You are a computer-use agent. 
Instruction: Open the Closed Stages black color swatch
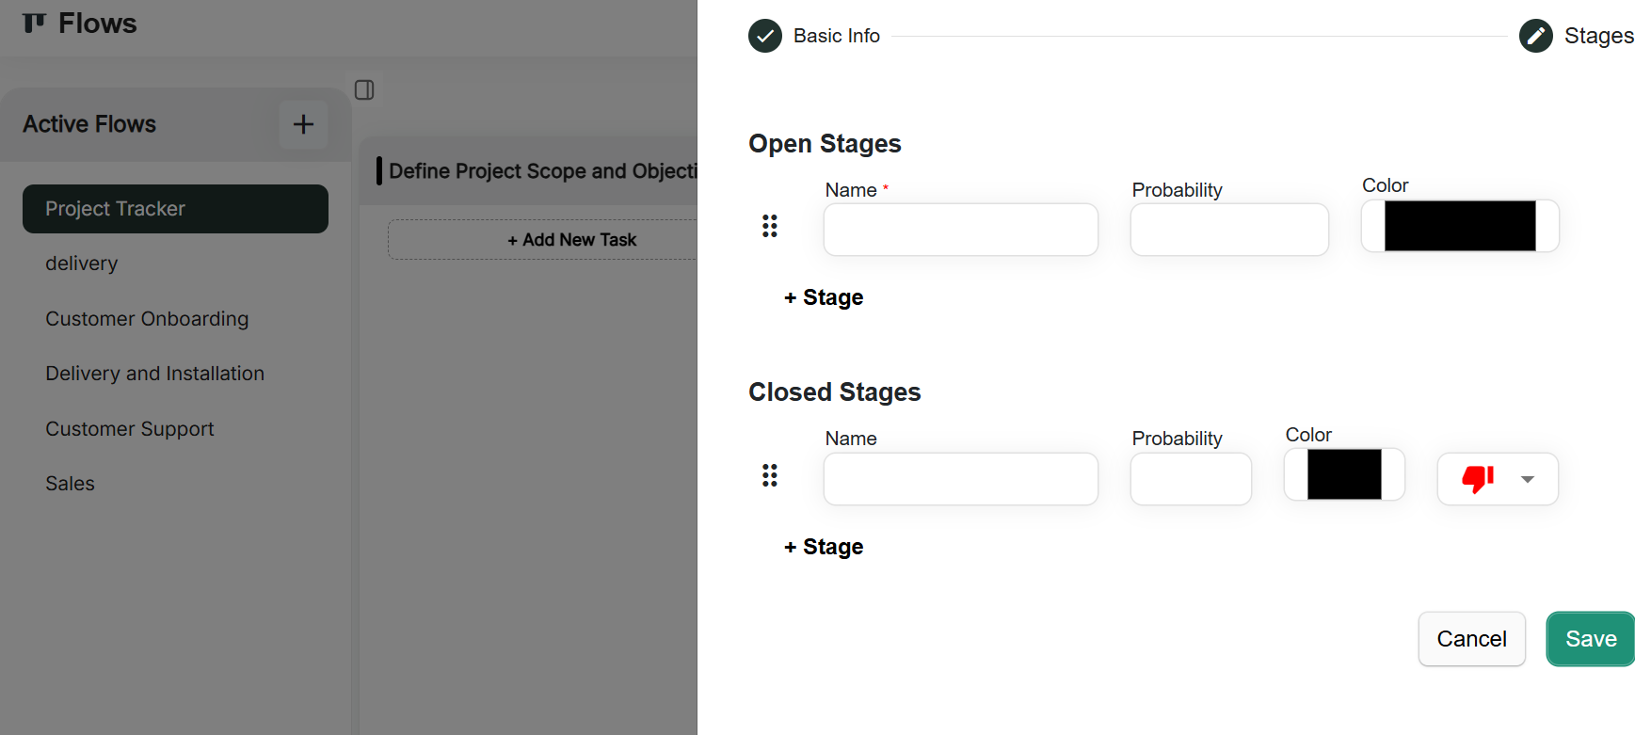[x=1344, y=474]
